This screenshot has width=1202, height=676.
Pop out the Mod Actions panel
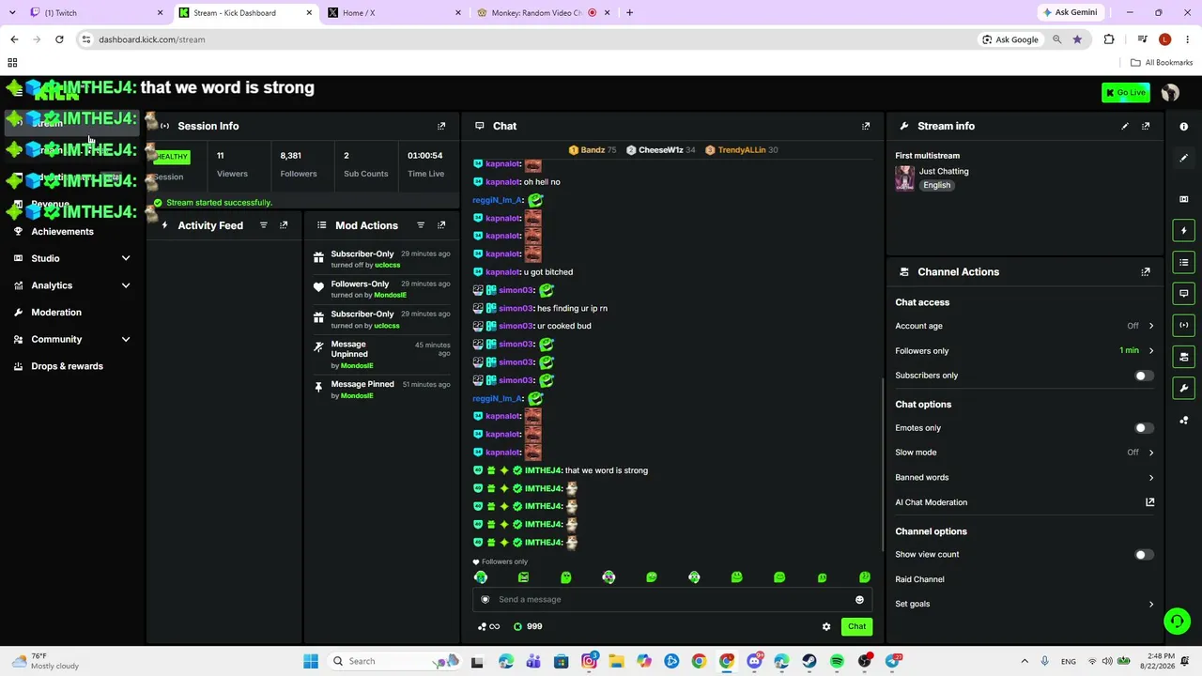[441, 225]
